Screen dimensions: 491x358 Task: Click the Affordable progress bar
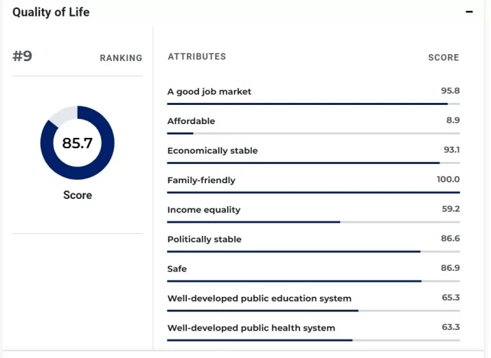click(313, 133)
